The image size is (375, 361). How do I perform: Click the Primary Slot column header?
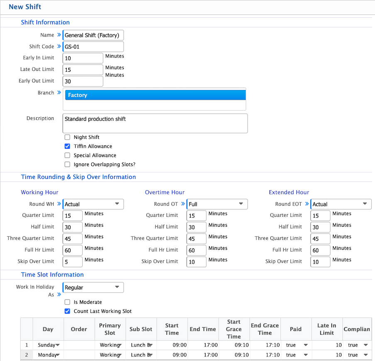click(x=110, y=329)
